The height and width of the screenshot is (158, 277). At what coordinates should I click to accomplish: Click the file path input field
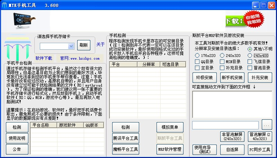point(225,125)
